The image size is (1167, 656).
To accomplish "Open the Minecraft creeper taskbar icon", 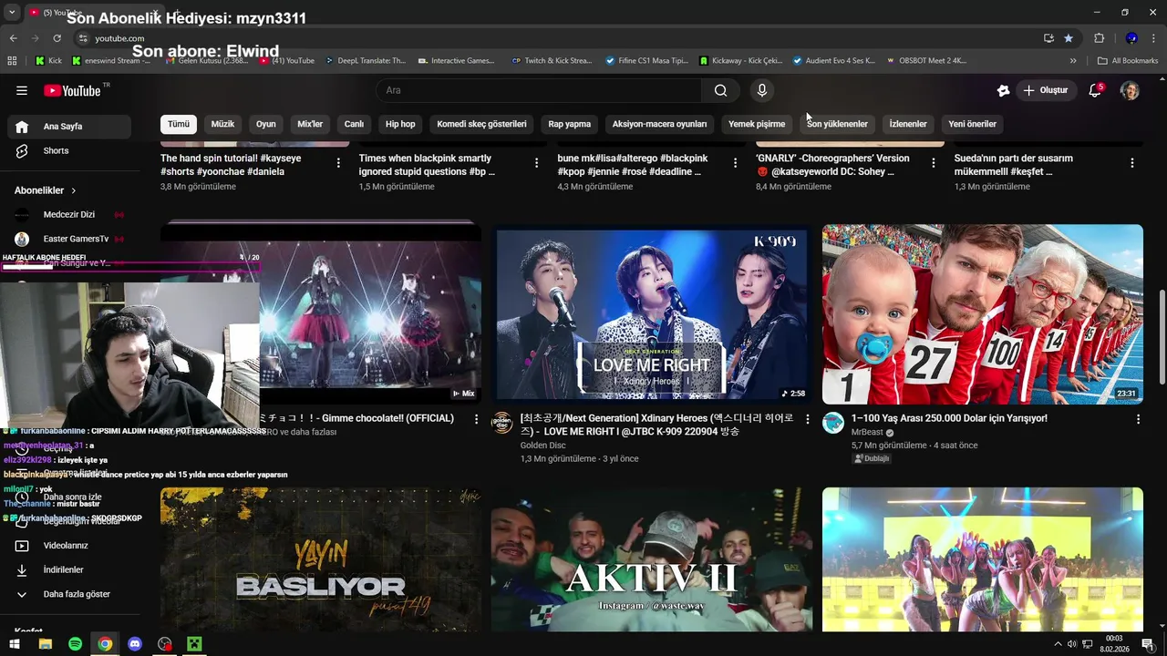I will point(194,644).
